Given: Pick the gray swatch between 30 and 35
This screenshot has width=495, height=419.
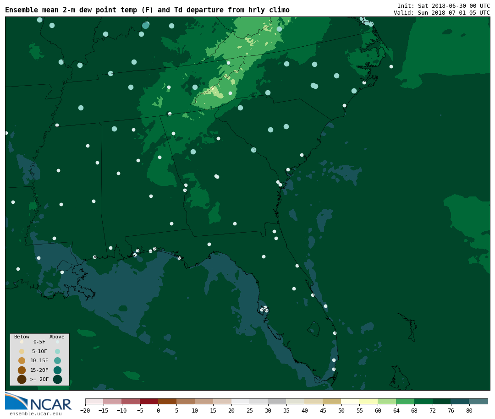Looking at the screenshot, I should tap(277, 401).
